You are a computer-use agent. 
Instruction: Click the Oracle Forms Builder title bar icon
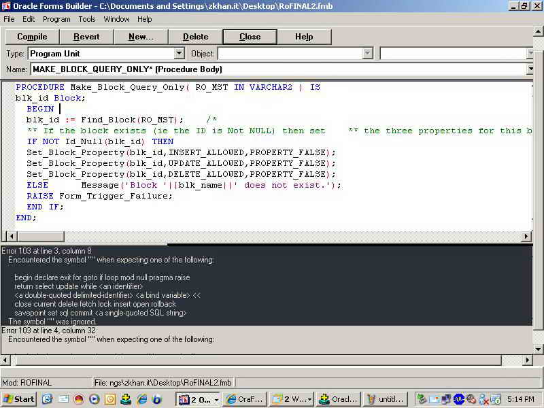point(6,5)
